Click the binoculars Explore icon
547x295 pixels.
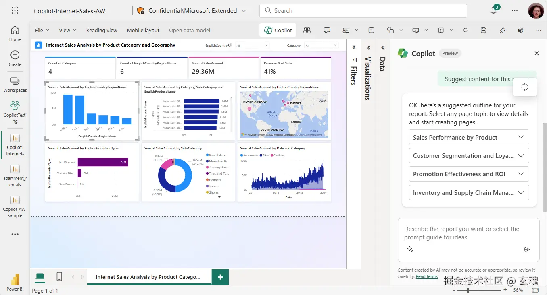click(x=307, y=30)
